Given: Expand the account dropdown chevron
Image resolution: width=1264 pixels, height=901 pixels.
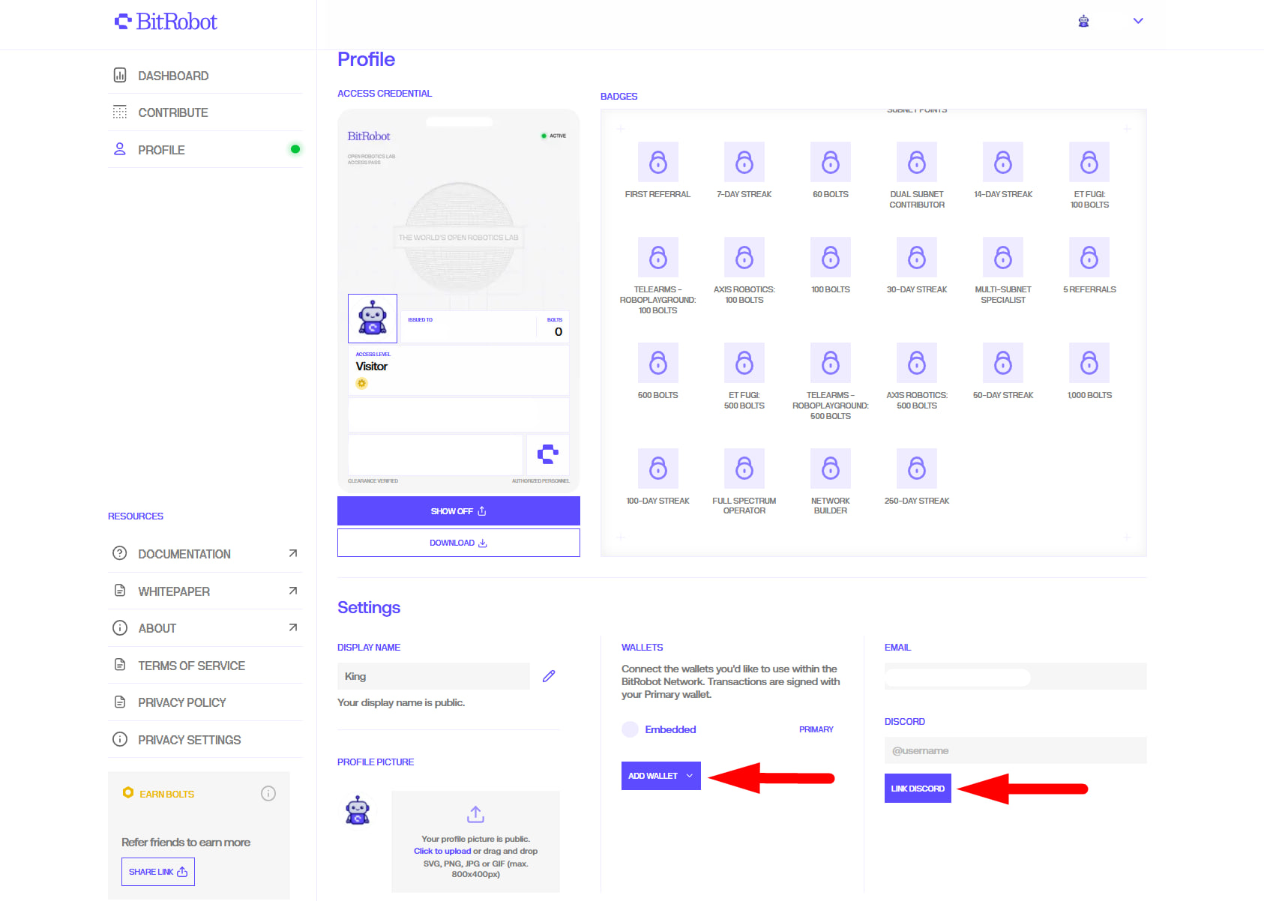Looking at the screenshot, I should (x=1138, y=21).
